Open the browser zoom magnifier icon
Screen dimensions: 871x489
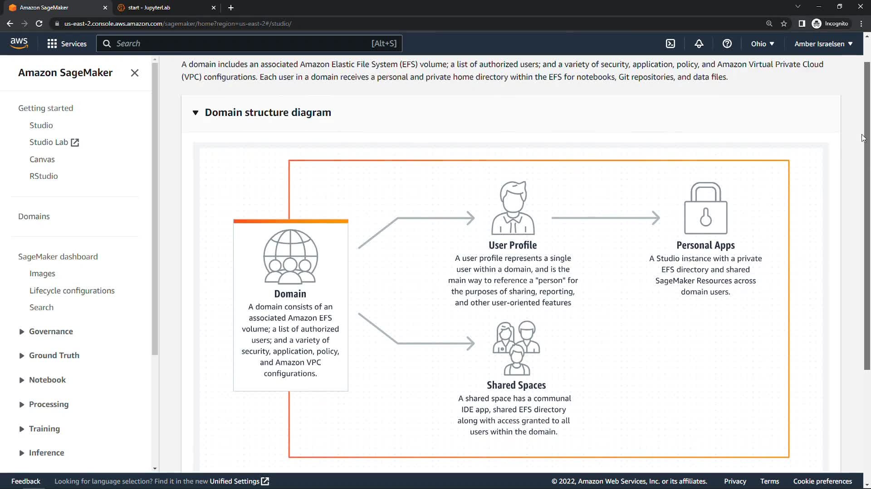769,24
